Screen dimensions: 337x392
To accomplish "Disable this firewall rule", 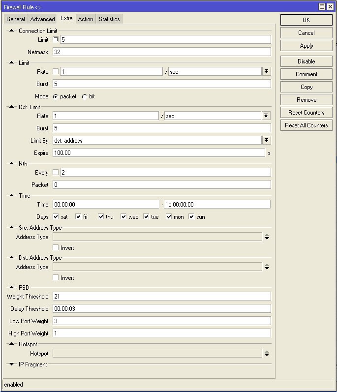I will coord(306,61).
